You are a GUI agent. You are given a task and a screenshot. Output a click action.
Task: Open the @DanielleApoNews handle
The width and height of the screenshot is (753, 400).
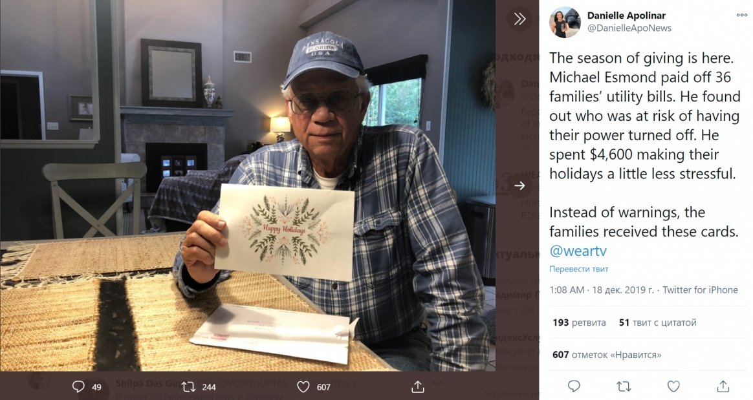[x=629, y=28]
